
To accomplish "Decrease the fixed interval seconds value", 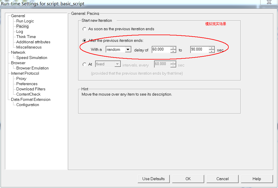I will pyautogui.click(x=173, y=66).
